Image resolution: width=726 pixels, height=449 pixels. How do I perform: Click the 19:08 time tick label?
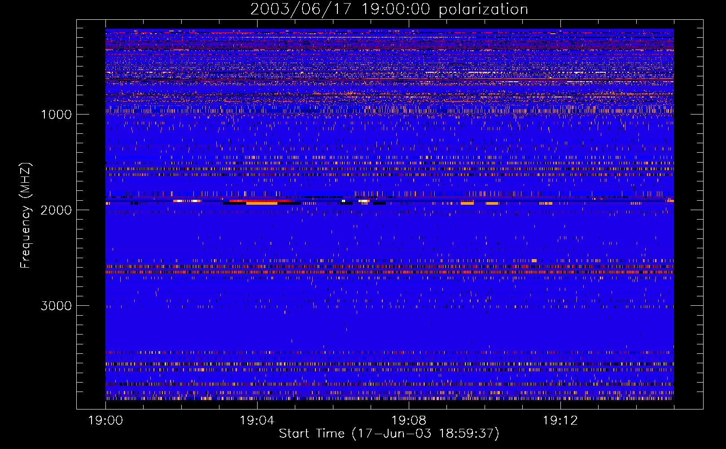409,421
